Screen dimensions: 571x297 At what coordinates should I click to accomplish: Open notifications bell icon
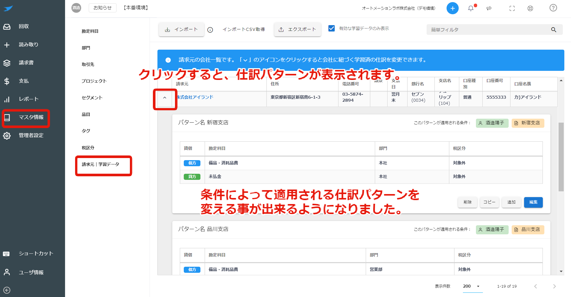coord(471,8)
